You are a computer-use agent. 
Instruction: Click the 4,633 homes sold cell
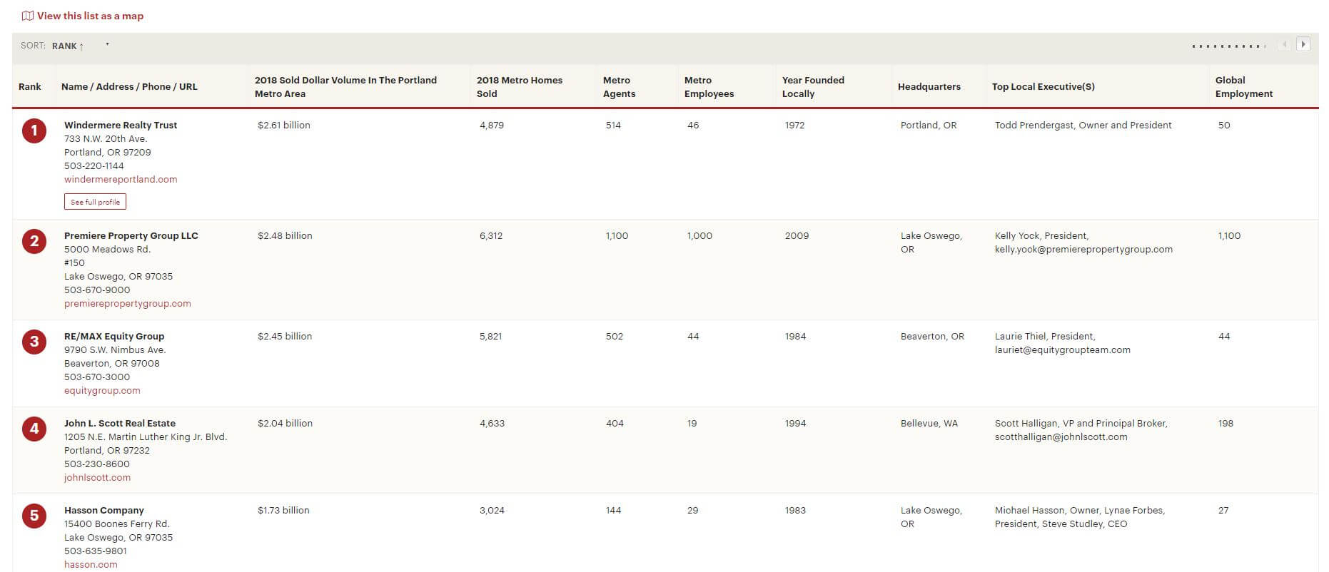pyautogui.click(x=492, y=423)
